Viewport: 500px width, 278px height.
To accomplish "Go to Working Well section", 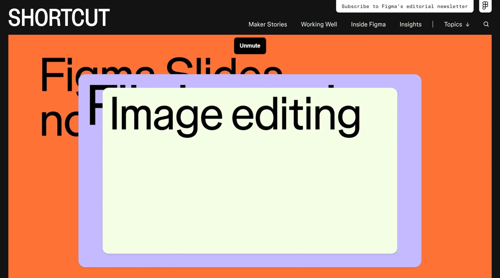I will tap(319, 24).
